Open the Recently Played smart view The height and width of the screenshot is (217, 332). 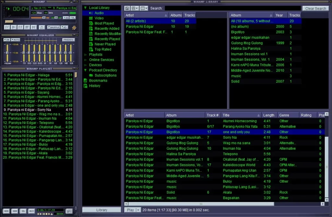pyautogui.click(x=107, y=39)
